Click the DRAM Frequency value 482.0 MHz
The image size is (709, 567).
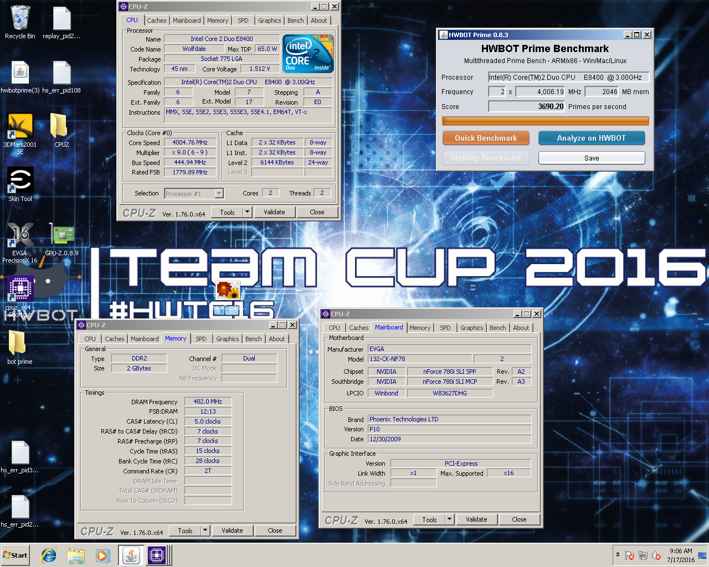pyautogui.click(x=208, y=401)
